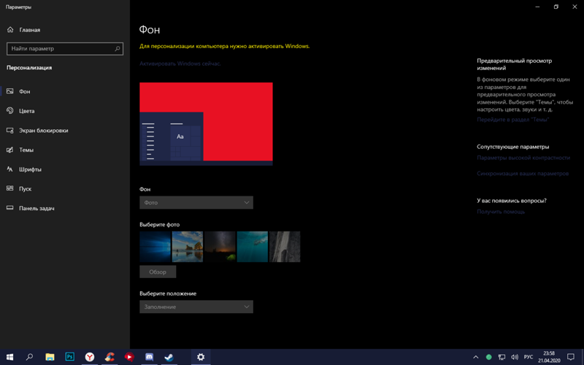Click the search magnifier icon in search box

coord(118,48)
